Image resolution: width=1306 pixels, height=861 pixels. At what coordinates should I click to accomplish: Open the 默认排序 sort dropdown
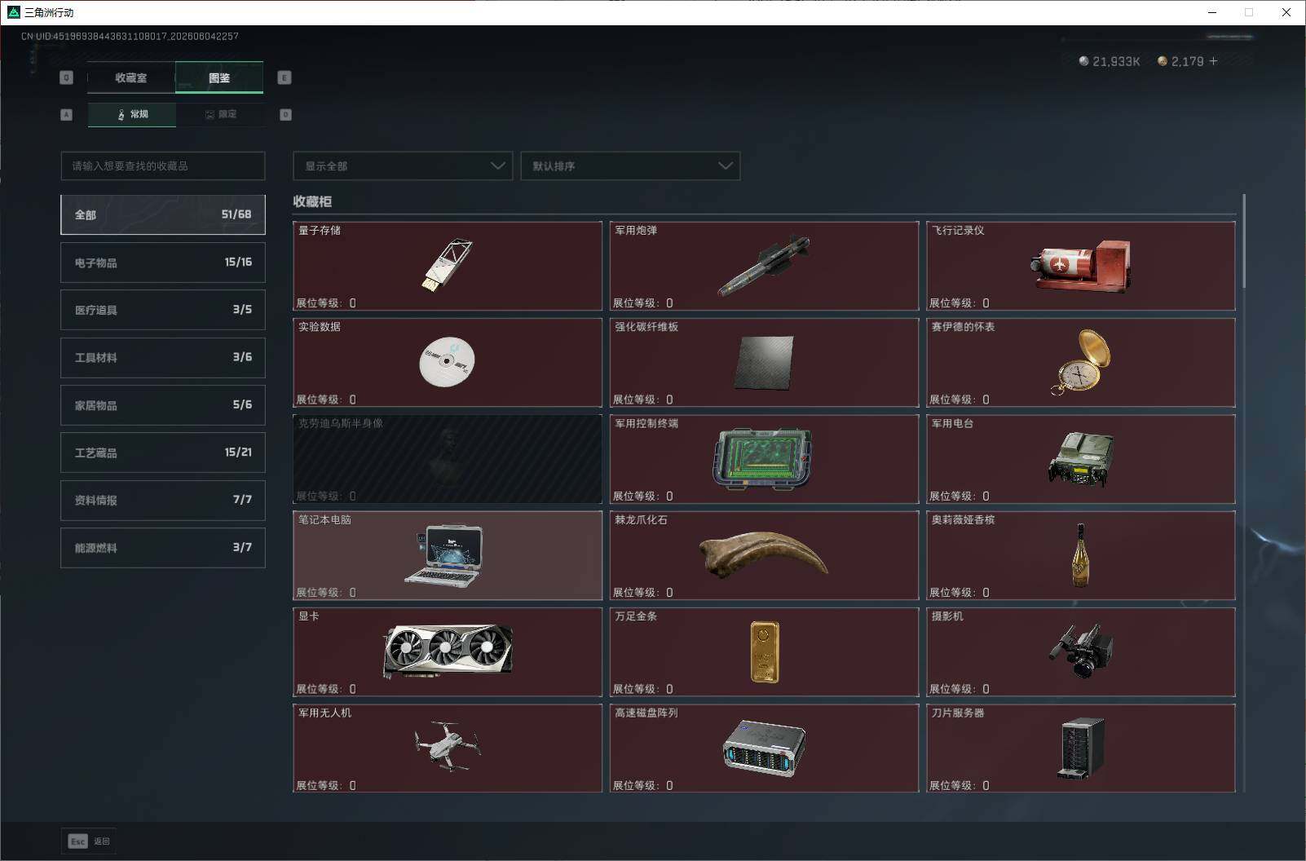point(630,166)
